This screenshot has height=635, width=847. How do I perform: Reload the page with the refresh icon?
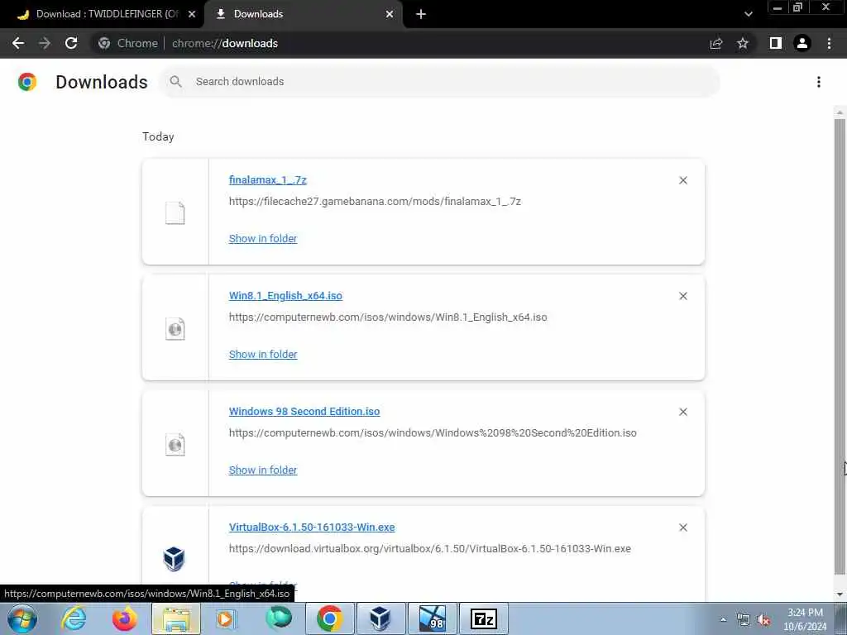71,43
